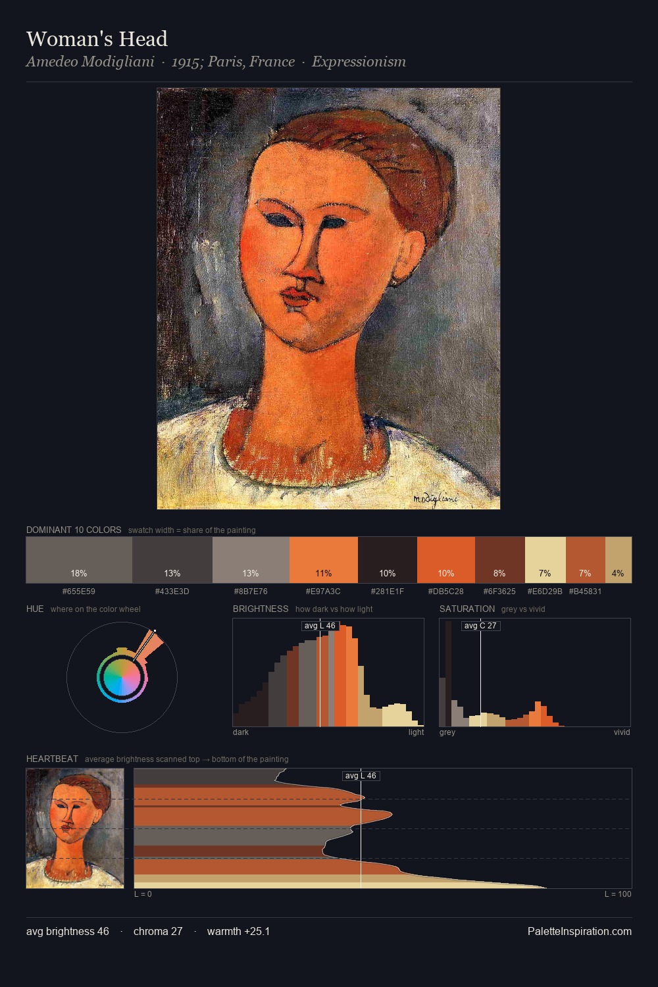Viewport: 658px width, 987px height.
Task: Click "swatch width = share of the painting"
Action: 192,530
